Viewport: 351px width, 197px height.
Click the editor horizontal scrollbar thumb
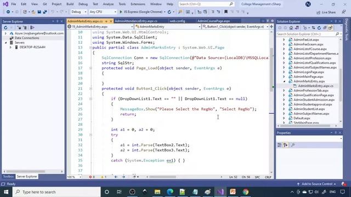162,177
